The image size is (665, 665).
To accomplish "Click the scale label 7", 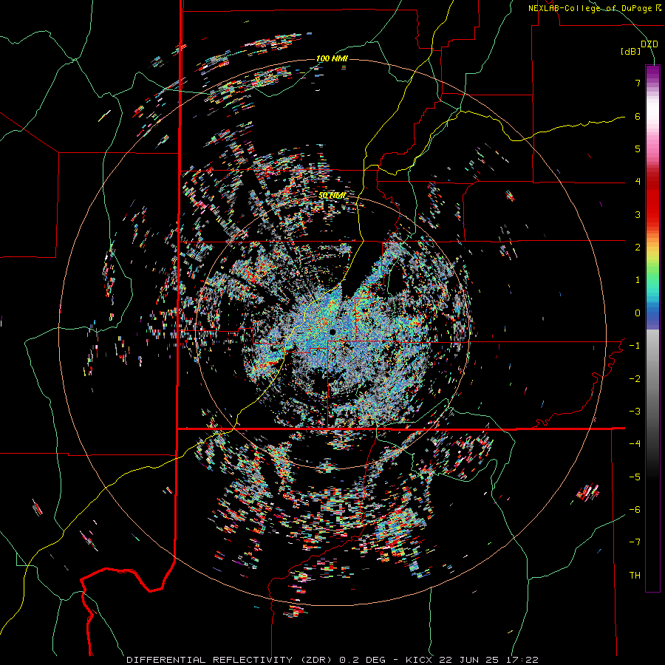I will [x=638, y=83].
